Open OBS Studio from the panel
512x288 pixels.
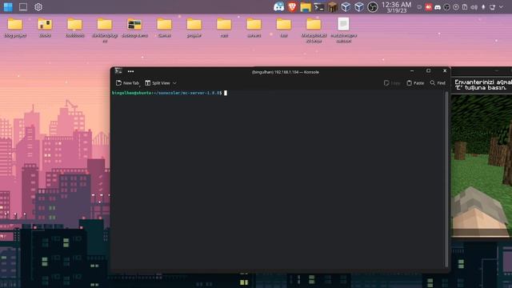tap(373, 7)
